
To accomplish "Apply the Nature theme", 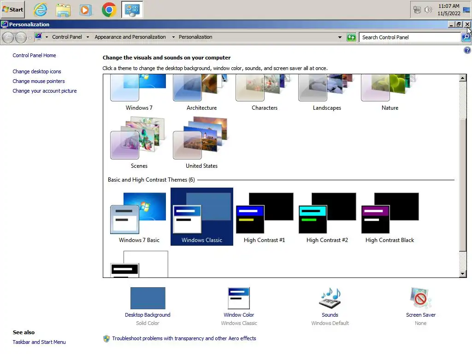I will click(390, 93).
